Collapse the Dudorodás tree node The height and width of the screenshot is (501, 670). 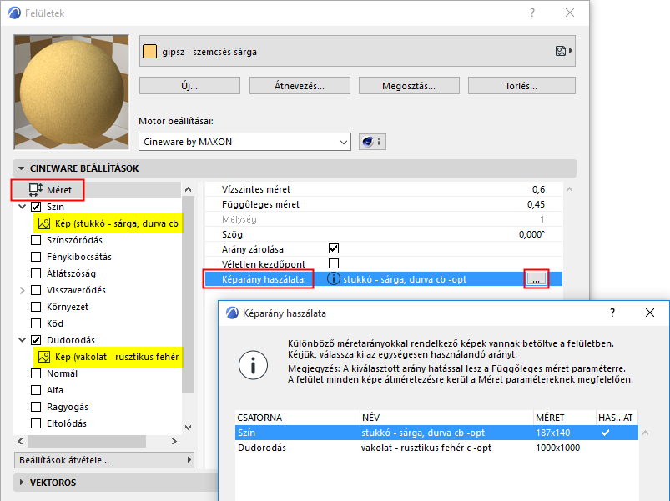coord(23,340)
